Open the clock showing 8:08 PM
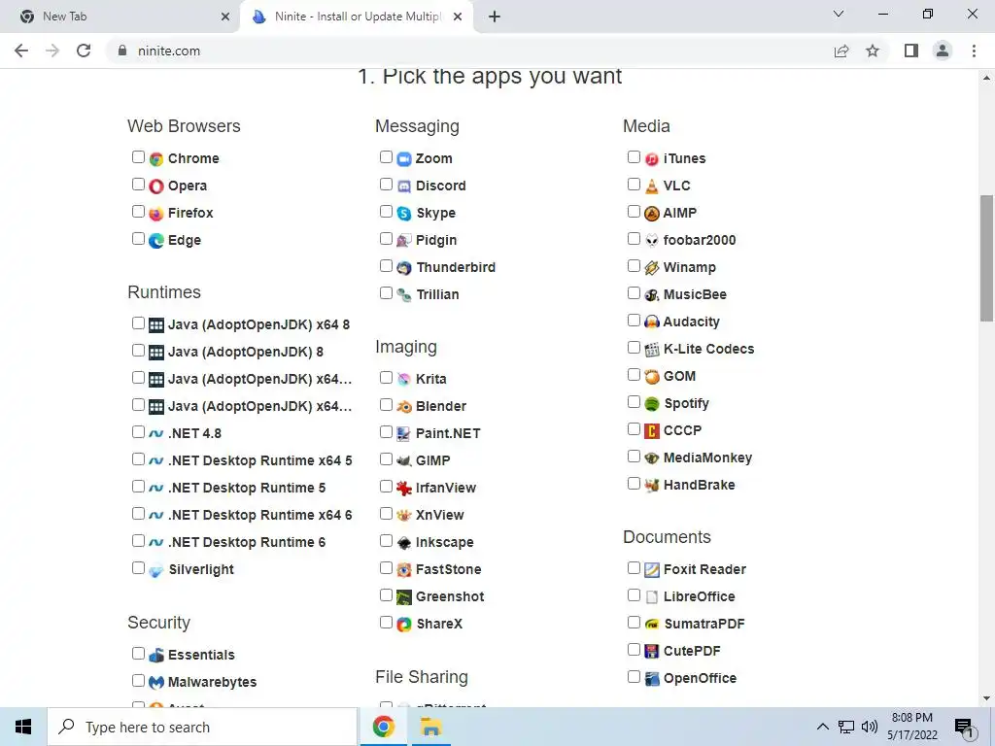995x746 pixels. tap(911, 727)
